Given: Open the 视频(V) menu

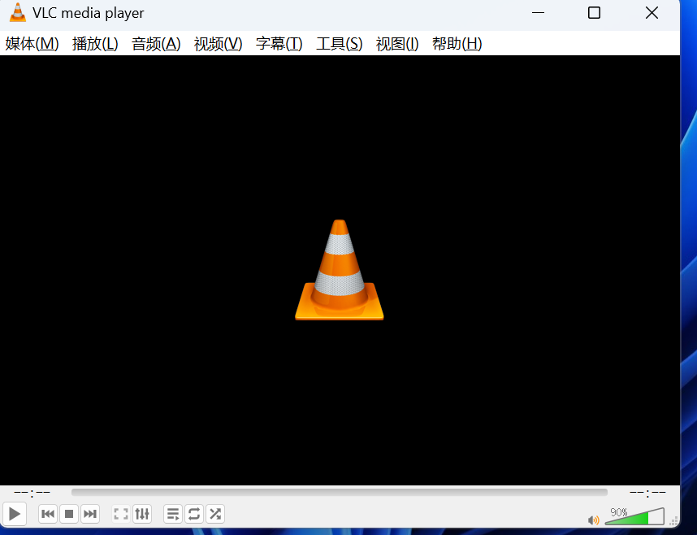Looking at the screenshot, I should pyautogui.click(x=219, y=44).
